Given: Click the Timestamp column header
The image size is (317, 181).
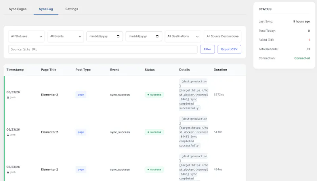Looking at the screenshot, I should 15,70.
